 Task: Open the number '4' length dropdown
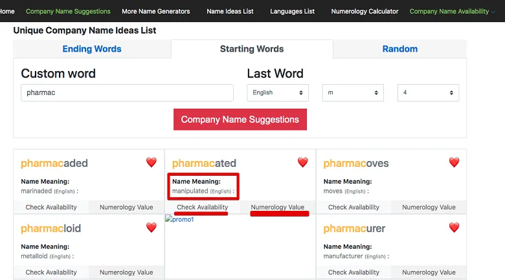(428, 92)
